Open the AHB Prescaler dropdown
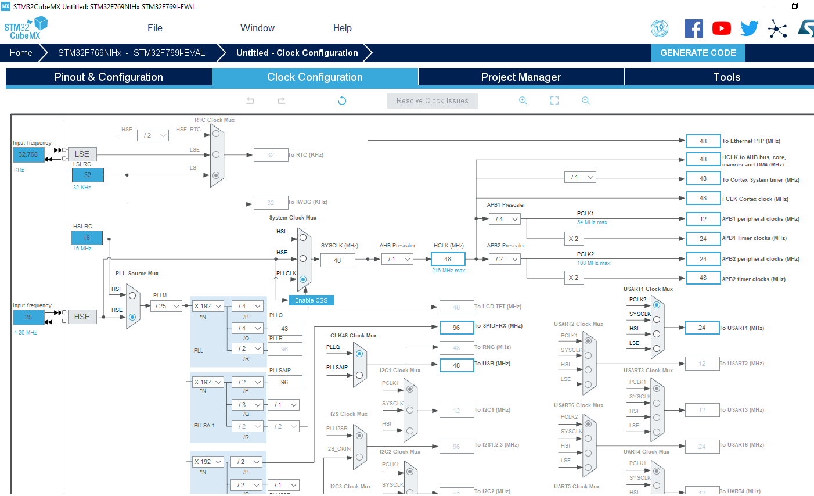 399,259
